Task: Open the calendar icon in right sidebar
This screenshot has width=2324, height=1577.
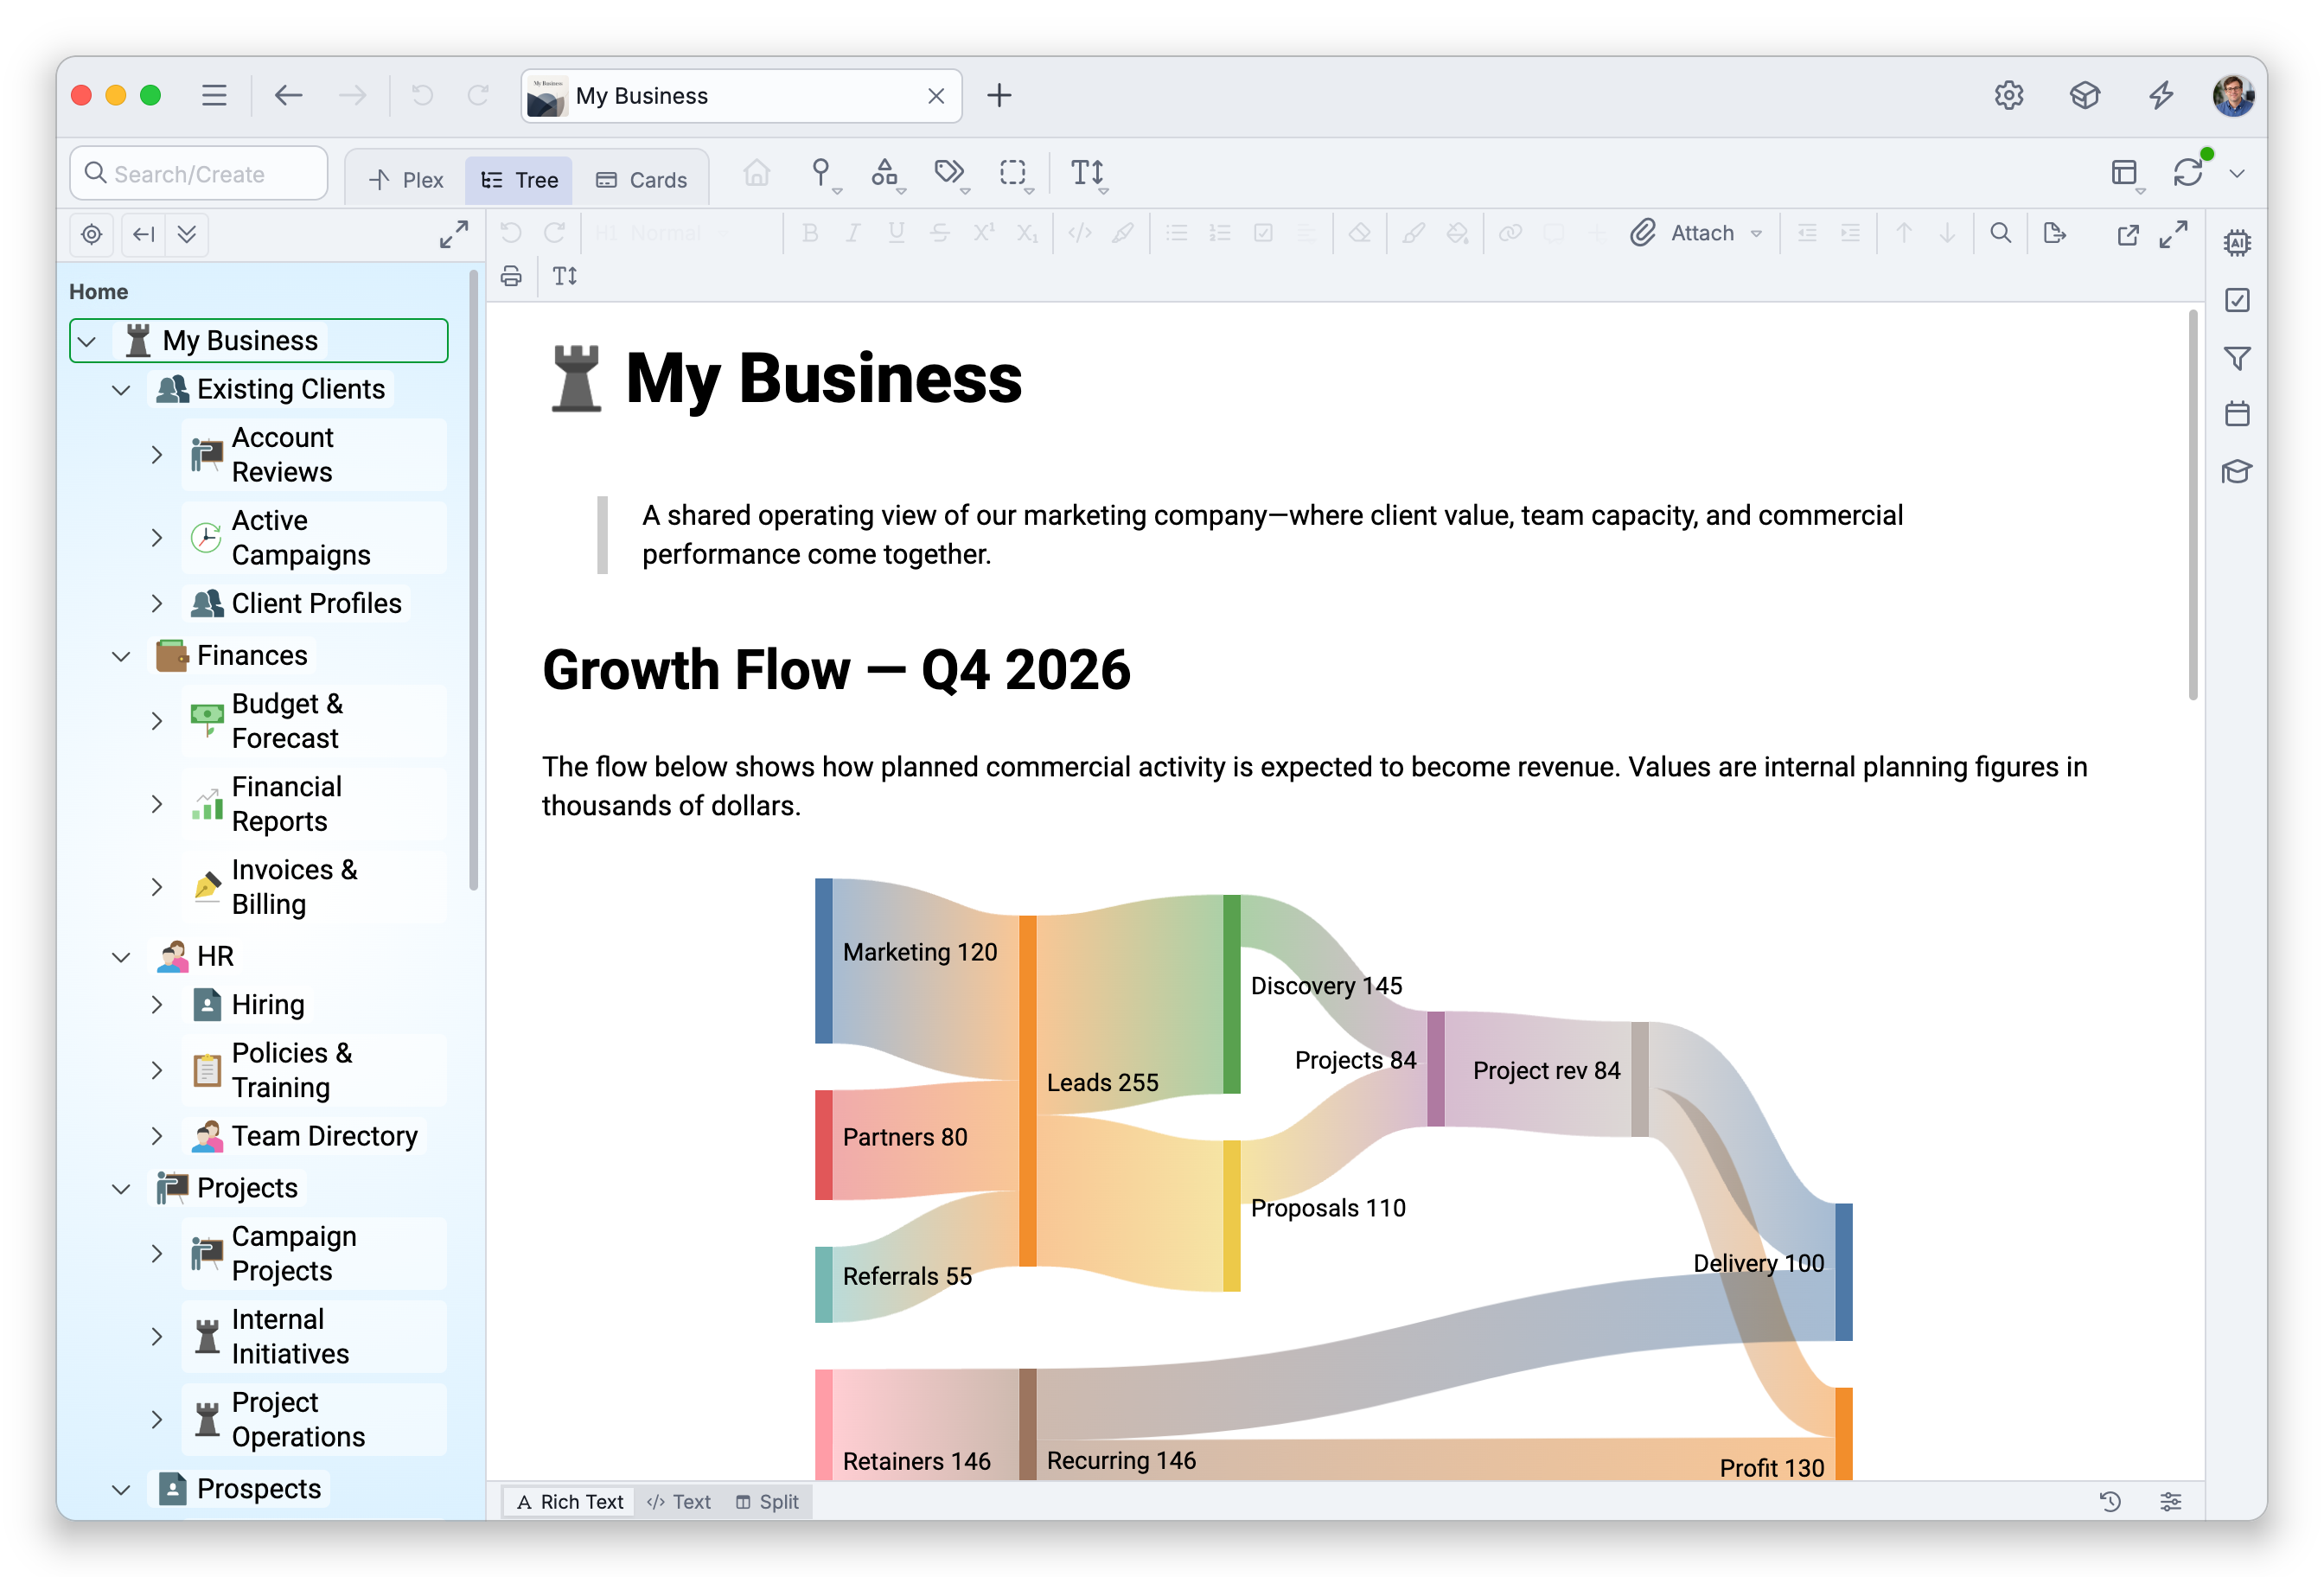Action: click(2237, 414)
